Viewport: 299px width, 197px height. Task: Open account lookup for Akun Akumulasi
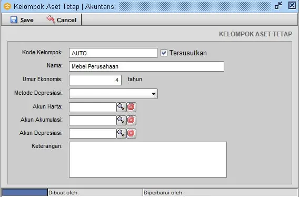[121, 120]
